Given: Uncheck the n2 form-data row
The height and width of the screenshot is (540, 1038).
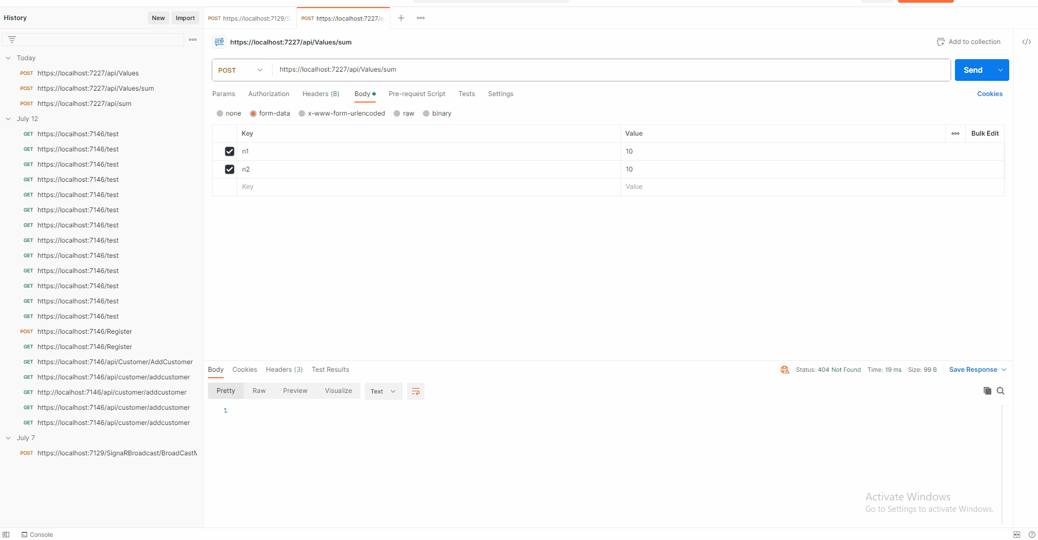Looking at the screenshot, I should 229,169.
